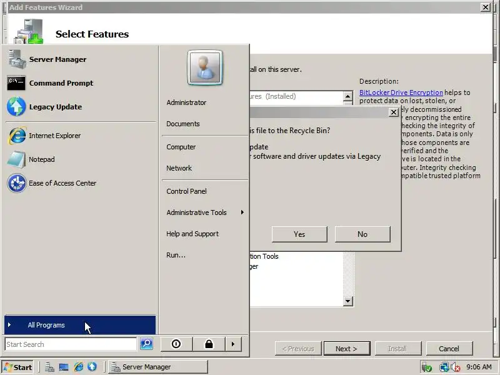Screen dimensions: 500x375
Task: Click No in Recycle Bin dialog
Action: tap(362, 234)
